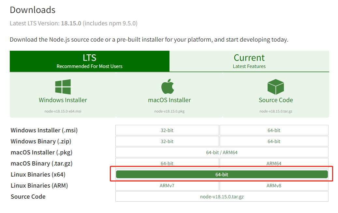This screenshot has height=213, width=338.
Task: Select 64-bit Windows Installer (.msi)
Action: coord(274,130)
